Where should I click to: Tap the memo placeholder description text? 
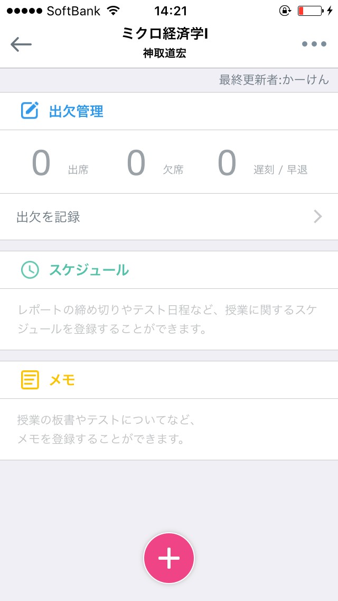106,429
